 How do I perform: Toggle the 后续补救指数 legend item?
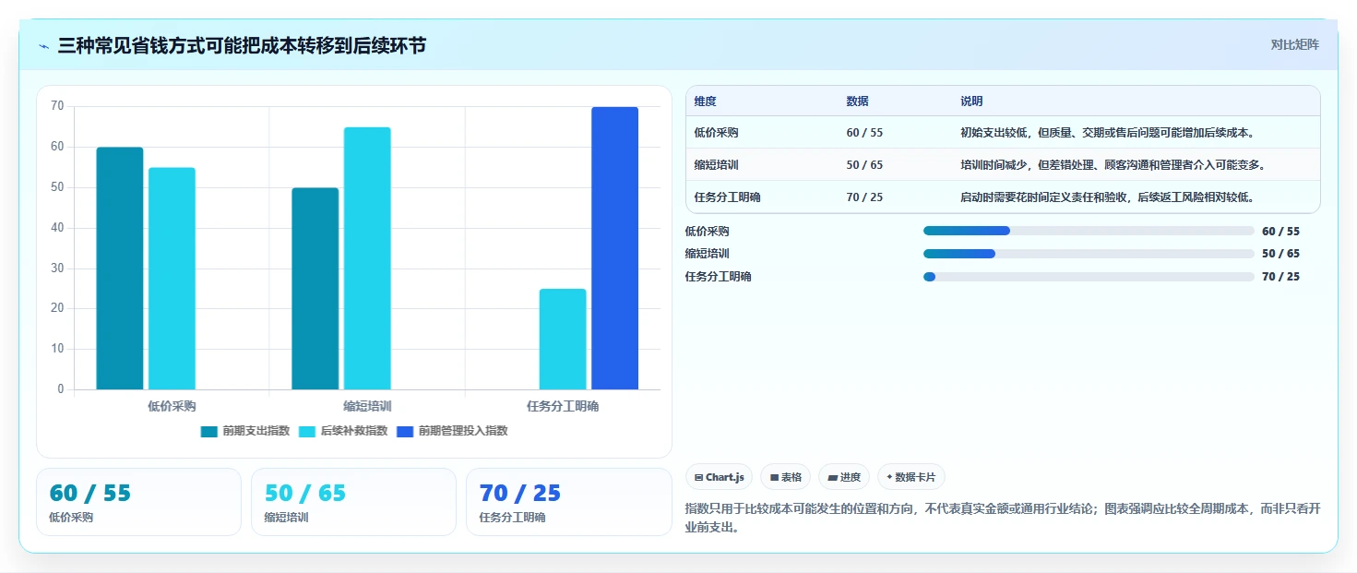pyautogui.click(x=343, y=431)
